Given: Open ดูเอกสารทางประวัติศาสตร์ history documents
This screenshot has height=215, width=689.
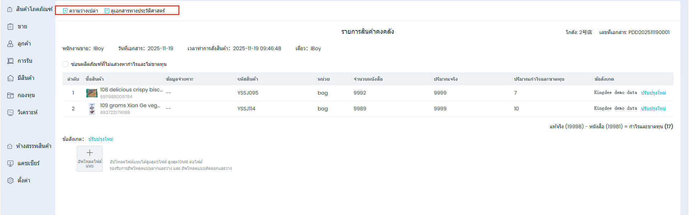Looking at the screenshot, I should [135, 11].
